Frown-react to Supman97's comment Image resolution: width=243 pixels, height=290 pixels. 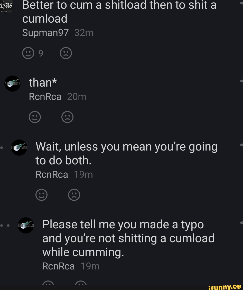[x=66, y=53]
